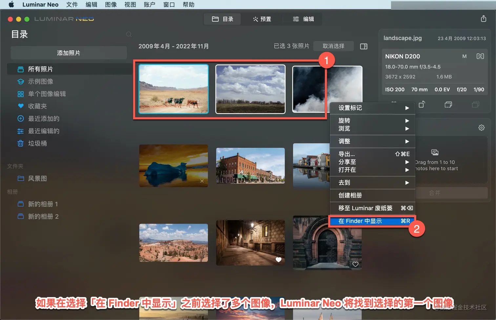The height and width of the screenshot is (320, 496).
Task: Click the 已选 3 张照片 selection count
Action: pyautogui.click(x=292, y=46)
